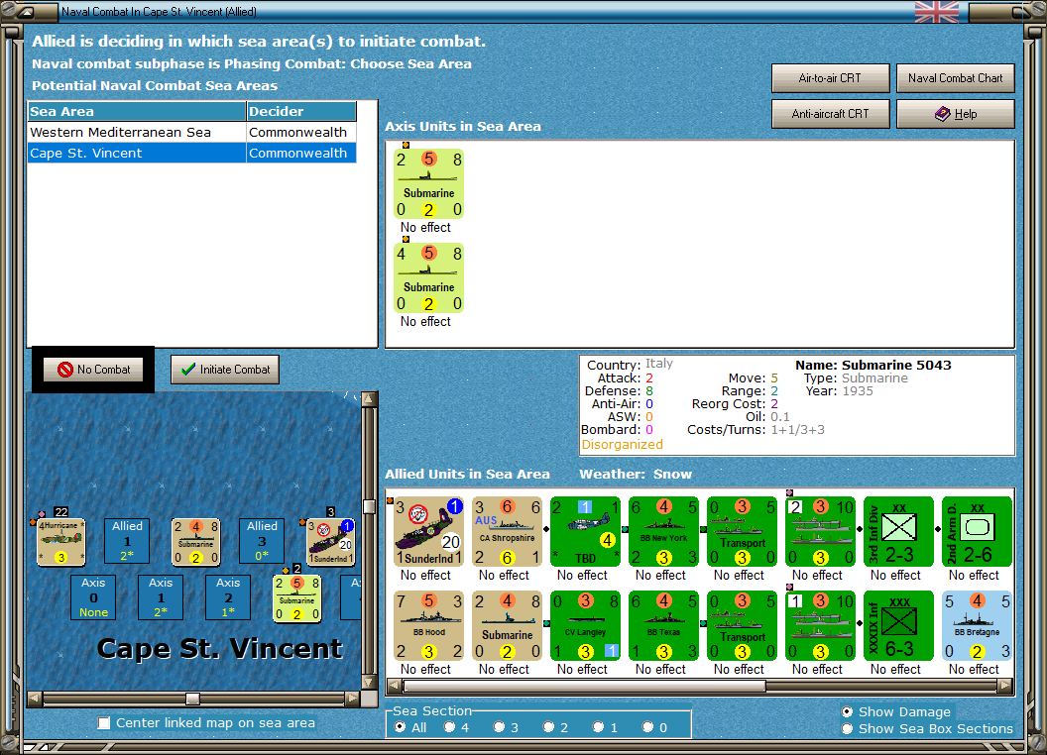Select Cape St. Vincent sea area row
This screenshot has width=1047, height=755.
(191, 153)
